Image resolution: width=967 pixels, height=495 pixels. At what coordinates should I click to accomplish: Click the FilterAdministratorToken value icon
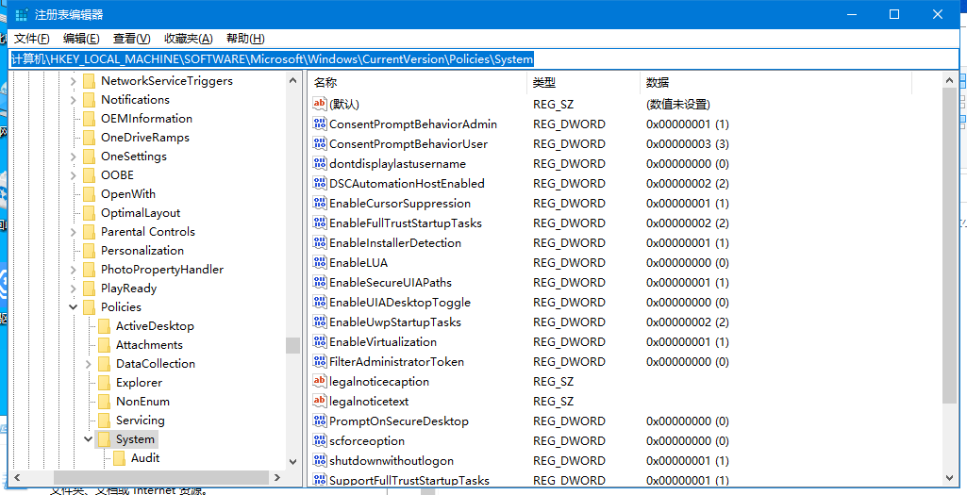(320, 361)
